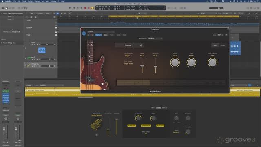The image size is (261, 147).
Task: Open the Tempo Harmony dropdown in editor
Action: coord(177,132)
